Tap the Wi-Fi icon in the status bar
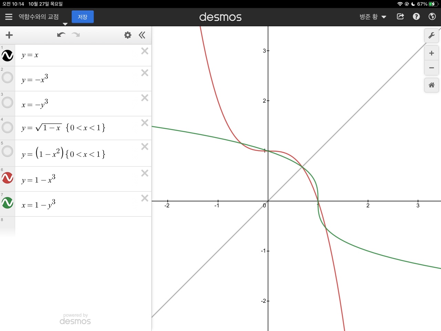Screen dimensions: 441x331 400,4
